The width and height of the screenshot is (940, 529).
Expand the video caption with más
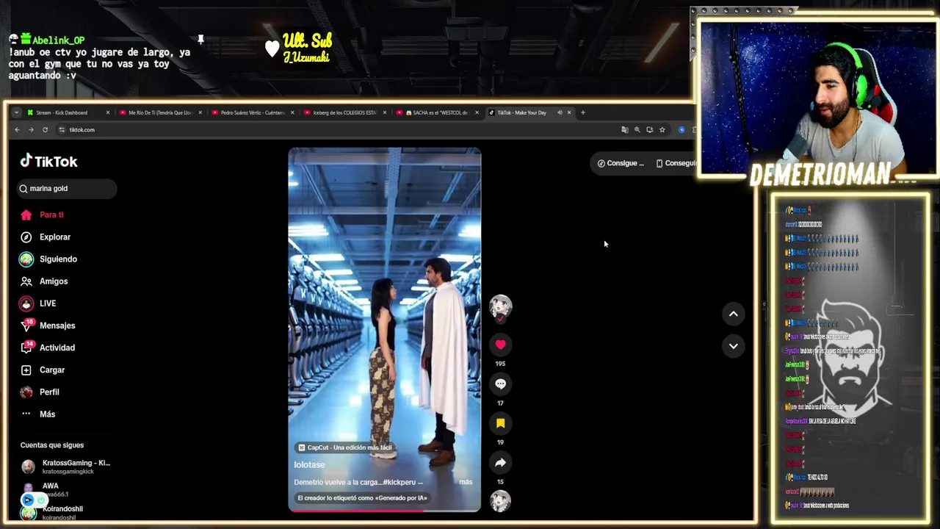466,482
